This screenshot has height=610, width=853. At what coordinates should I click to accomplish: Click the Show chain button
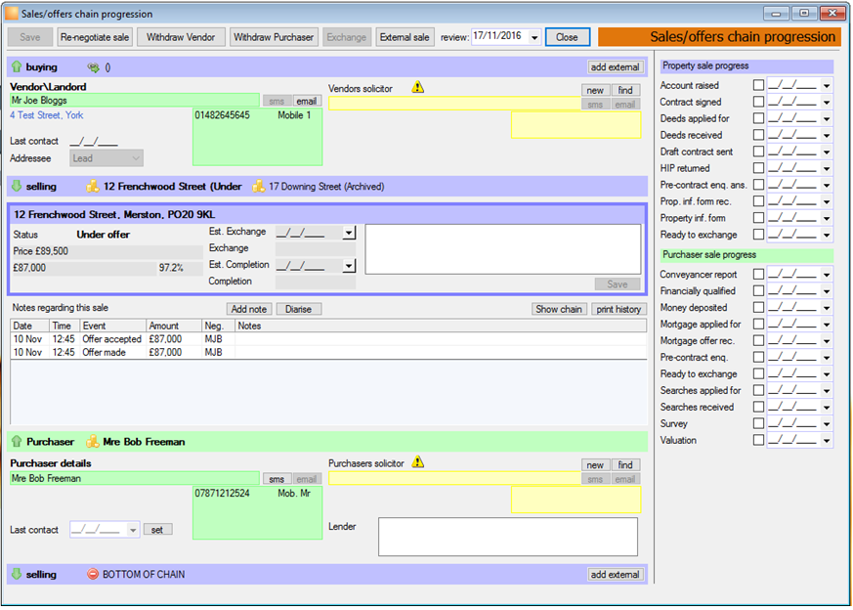coord(559,309)
